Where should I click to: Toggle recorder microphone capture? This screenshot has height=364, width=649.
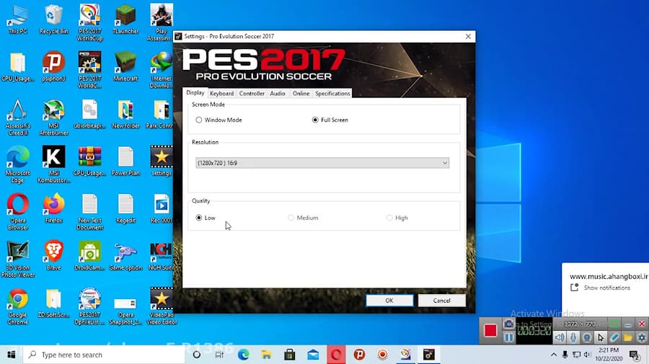[573, 337]
